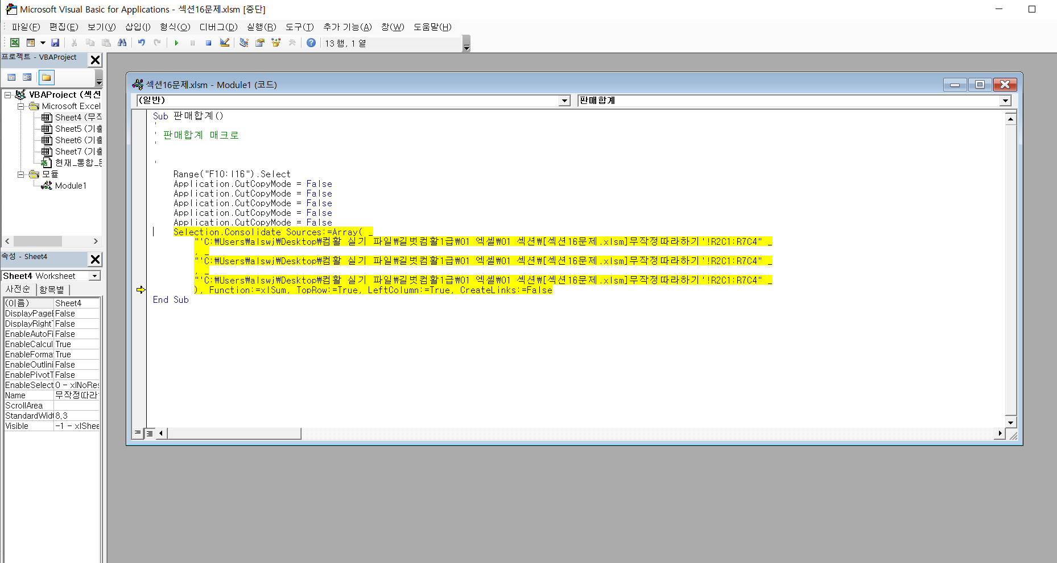Open the 디버그(D) menu

pos(218,27)
